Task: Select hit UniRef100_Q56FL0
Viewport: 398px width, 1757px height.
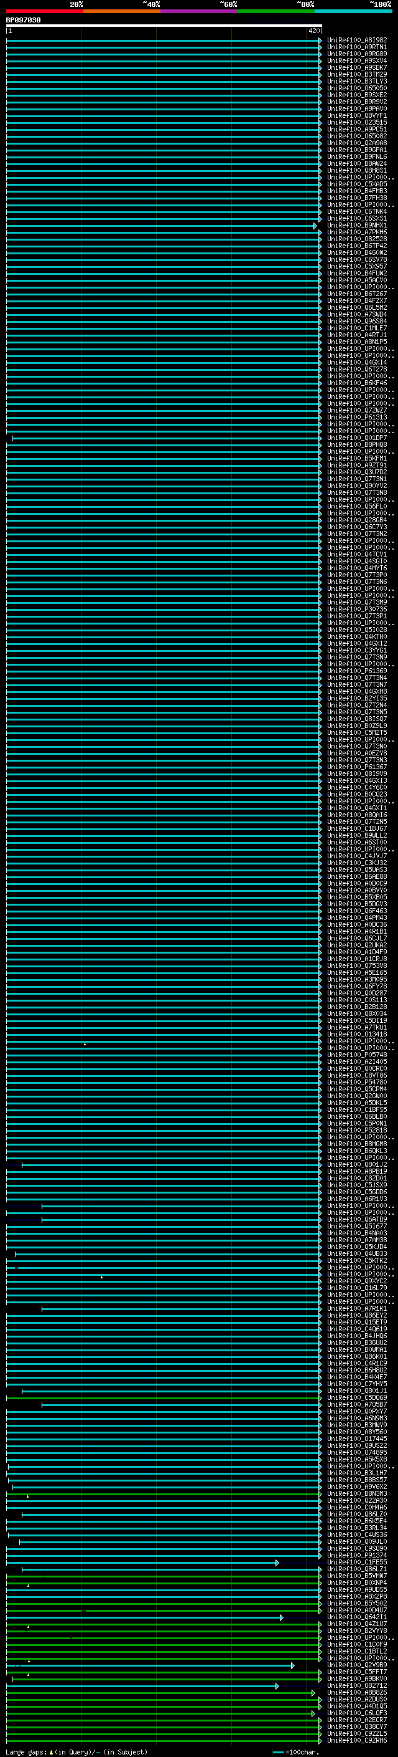Action: [x=356, y=507]
